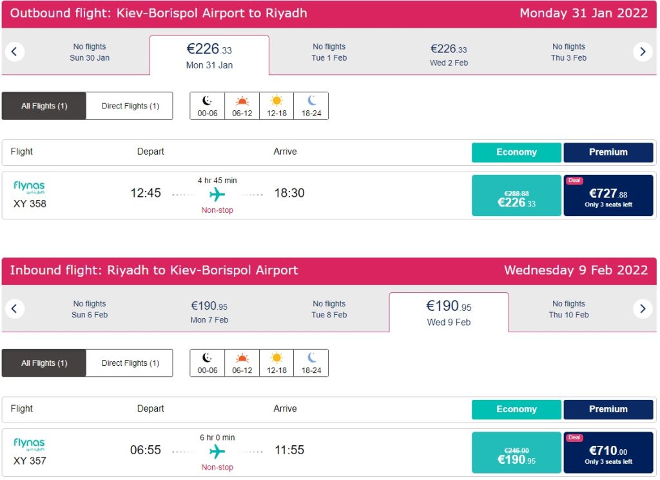This screenshot has width=660, height=480.
Task: Filter inbound flights by 00-06 night icon
Action: pyautogui.click(x=208, y=363)
